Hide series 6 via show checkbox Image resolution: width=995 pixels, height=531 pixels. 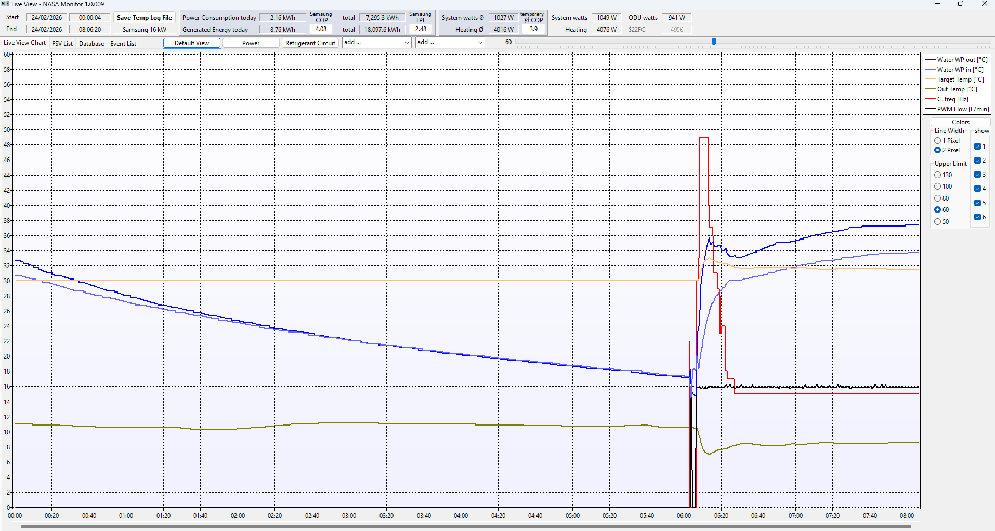pyautogui.click(x=977, y=217)
